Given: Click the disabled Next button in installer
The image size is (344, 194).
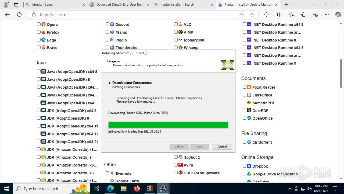Looking at the screenshot, I should point(199,147).
